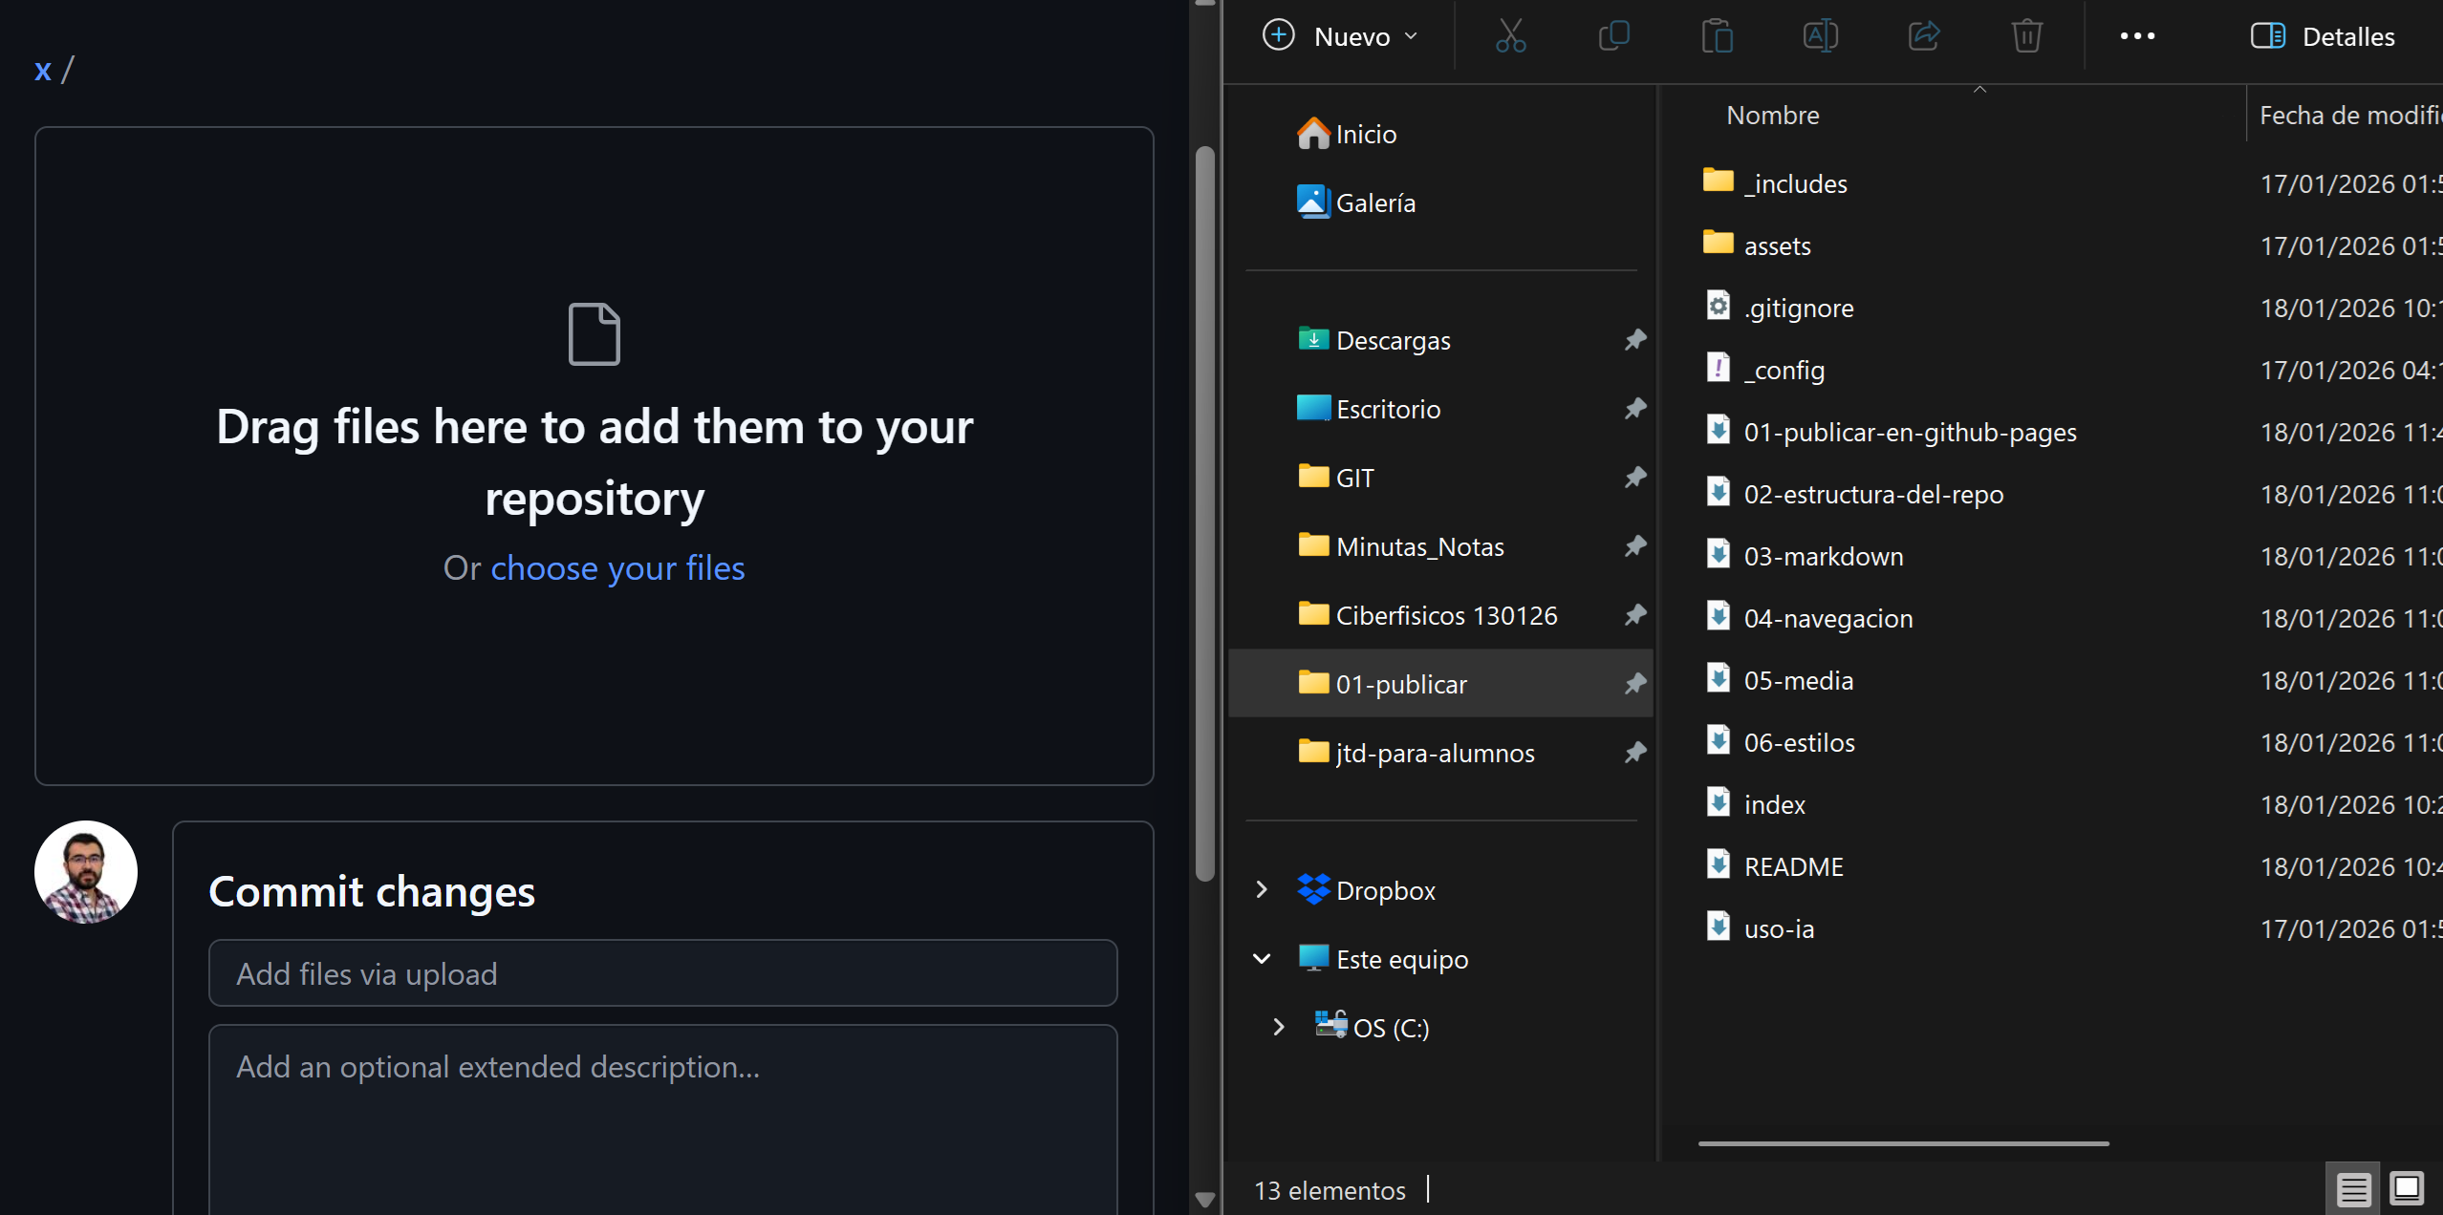This screenshot has width=2443, height=1215.
Task: Collapse the Este equipo tree node
Action: (1262, 959)
